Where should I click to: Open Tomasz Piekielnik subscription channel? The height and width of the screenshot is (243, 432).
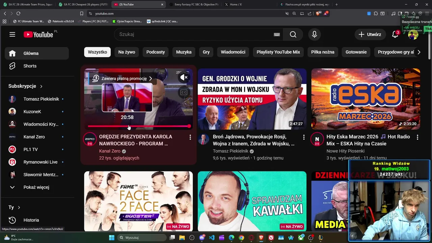(37, 99)
